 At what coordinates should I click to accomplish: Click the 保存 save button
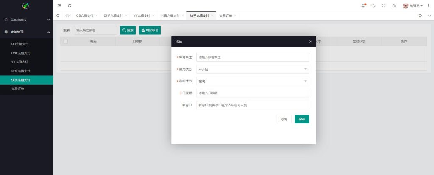pos(302,119)
